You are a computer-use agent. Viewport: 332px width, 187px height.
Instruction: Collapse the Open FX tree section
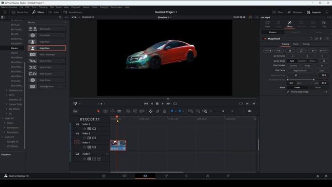coord(2,118)
